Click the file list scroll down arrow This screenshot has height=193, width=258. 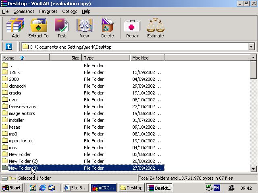(253, 168)
